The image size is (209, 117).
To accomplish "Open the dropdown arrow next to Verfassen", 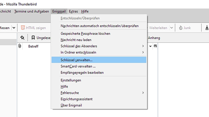I will (x=14, y=28).
